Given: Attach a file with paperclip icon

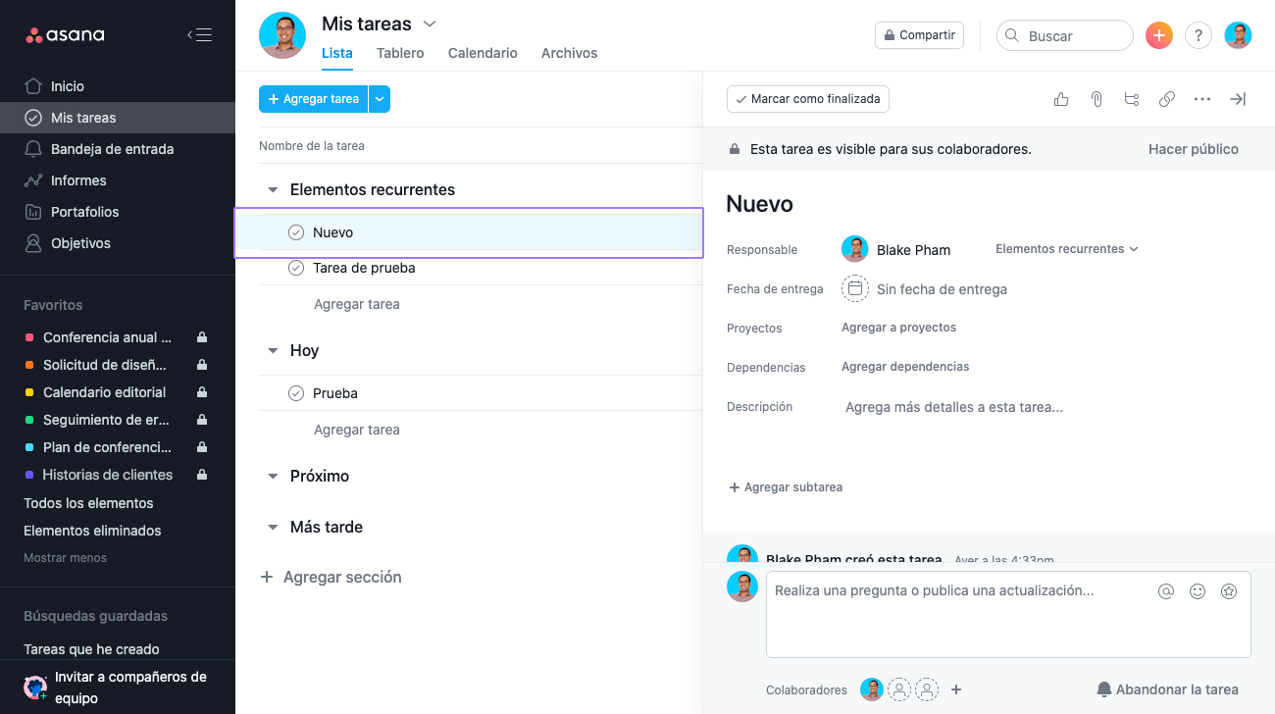Looking at the screenshot, I should 1096,99.
